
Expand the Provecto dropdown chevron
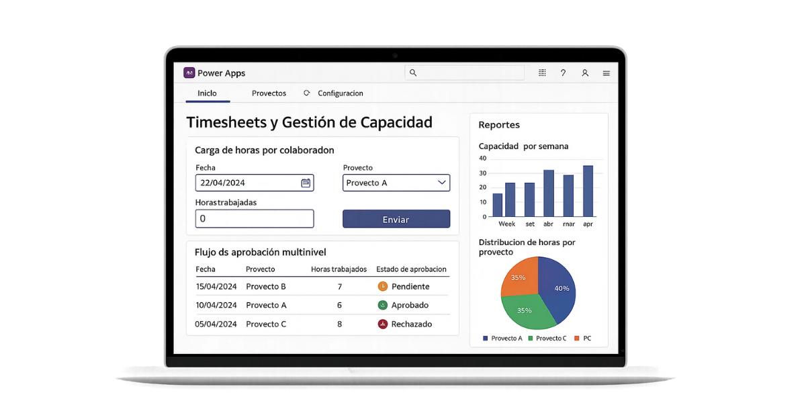pyautogui.click(x=442, y=182)
